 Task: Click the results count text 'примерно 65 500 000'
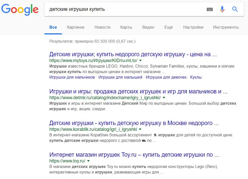coord(95,41)
